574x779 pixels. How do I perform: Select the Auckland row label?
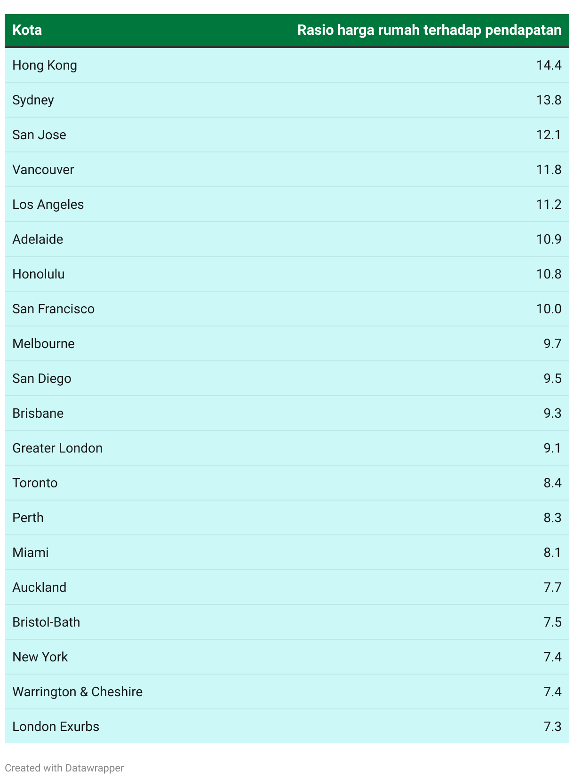pyautogui.click(x=39, y=587)
